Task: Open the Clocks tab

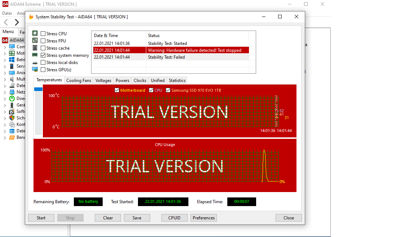Action: point(140,80)
